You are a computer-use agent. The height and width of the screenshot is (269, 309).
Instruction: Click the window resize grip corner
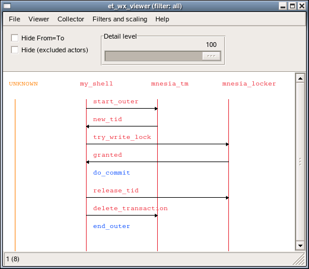(299, 259)
